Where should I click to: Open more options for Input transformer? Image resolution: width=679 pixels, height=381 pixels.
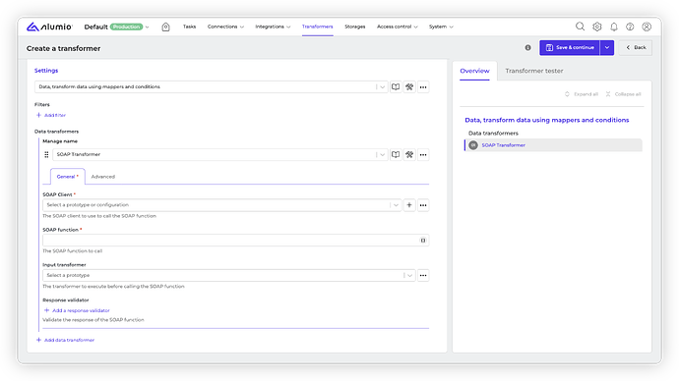click(423, 275)
